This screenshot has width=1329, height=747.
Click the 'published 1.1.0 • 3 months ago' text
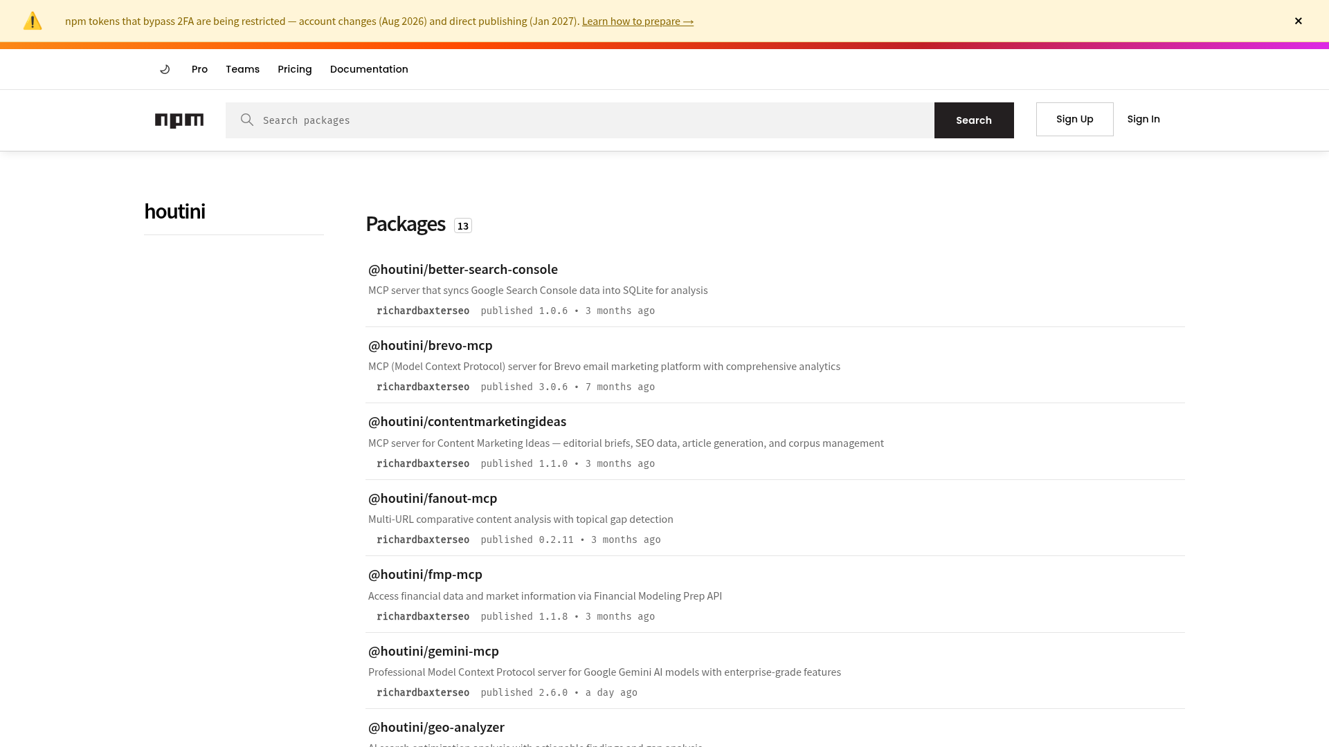[x=568, y=463]
